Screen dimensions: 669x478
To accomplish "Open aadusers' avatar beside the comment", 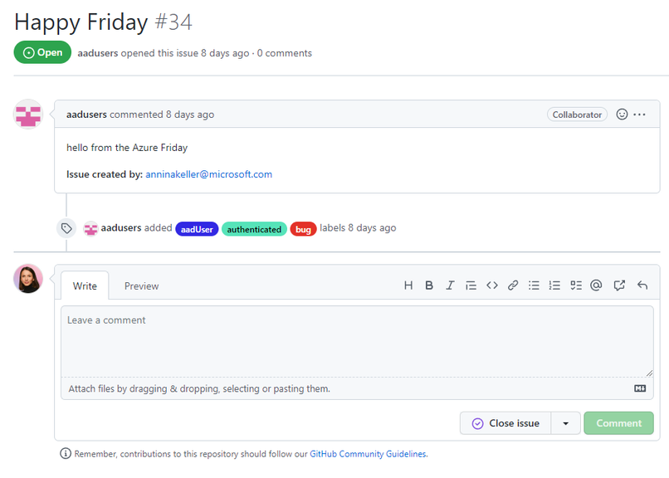I will (x=28, y=115).
